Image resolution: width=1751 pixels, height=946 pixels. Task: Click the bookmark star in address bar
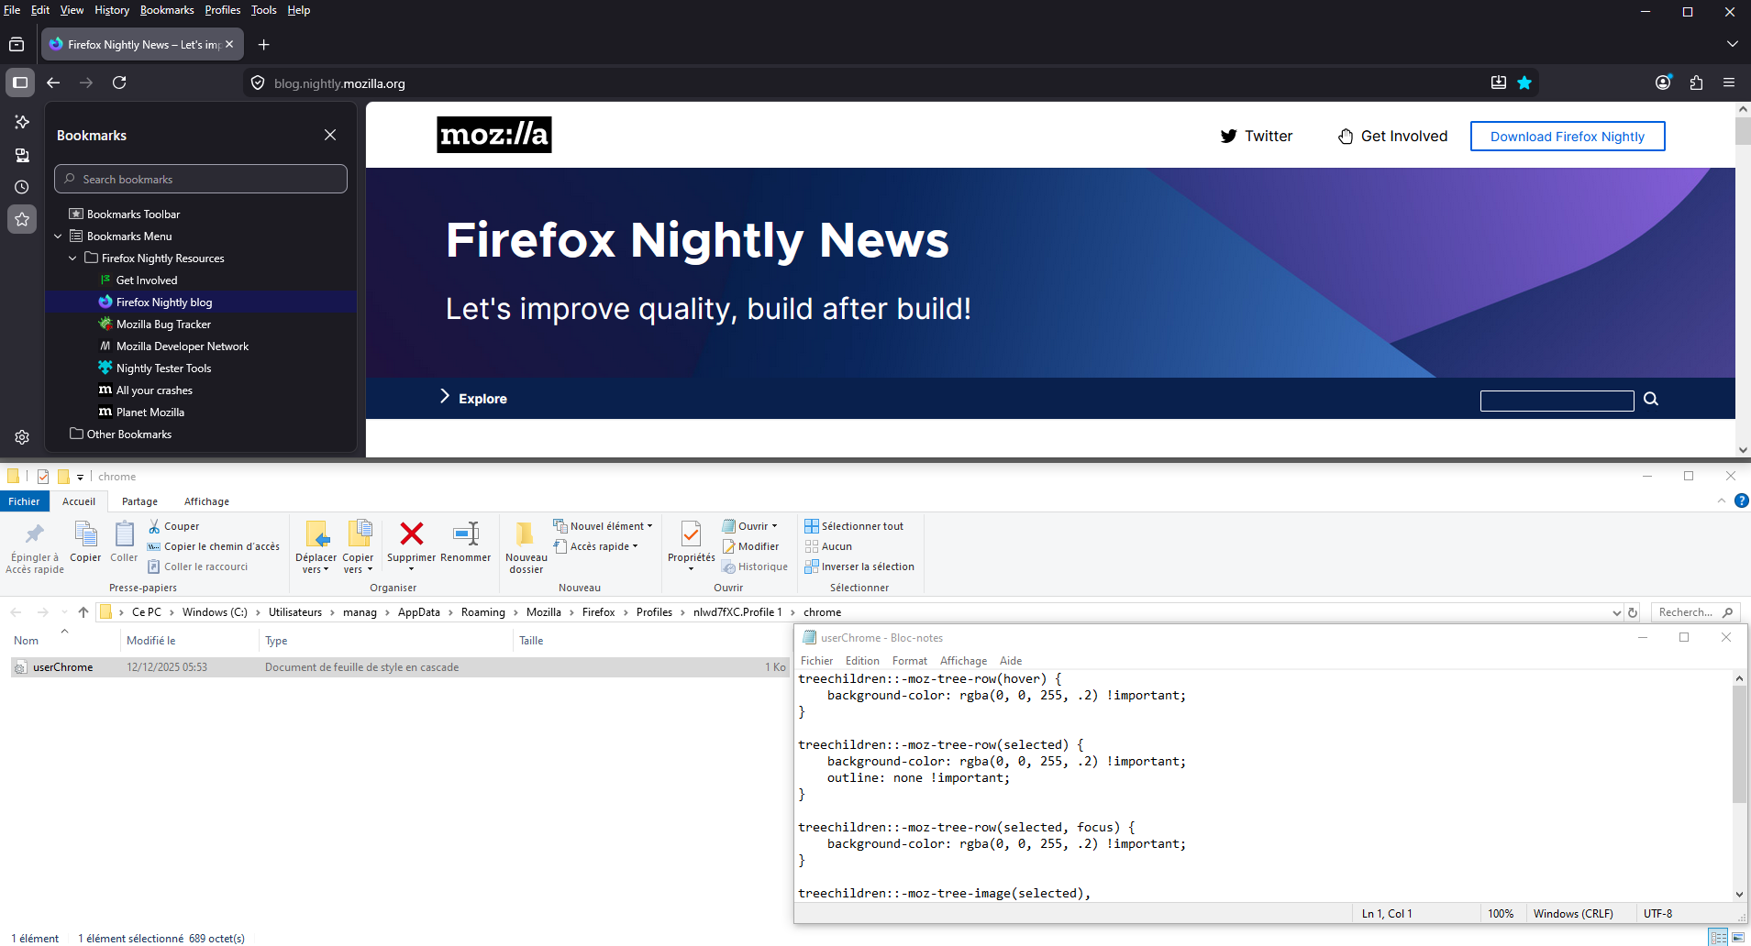pyautogui.click(x=1524, y=82)
